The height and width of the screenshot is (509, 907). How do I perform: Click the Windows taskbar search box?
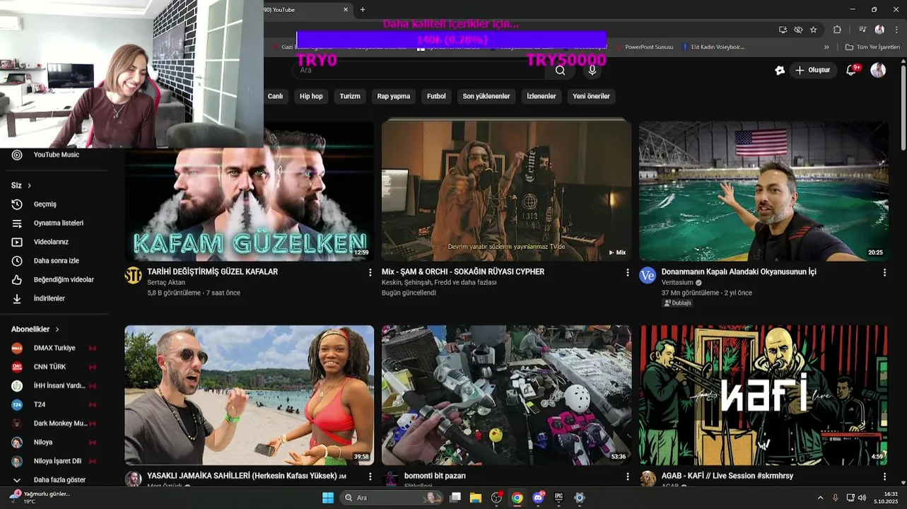393,498
